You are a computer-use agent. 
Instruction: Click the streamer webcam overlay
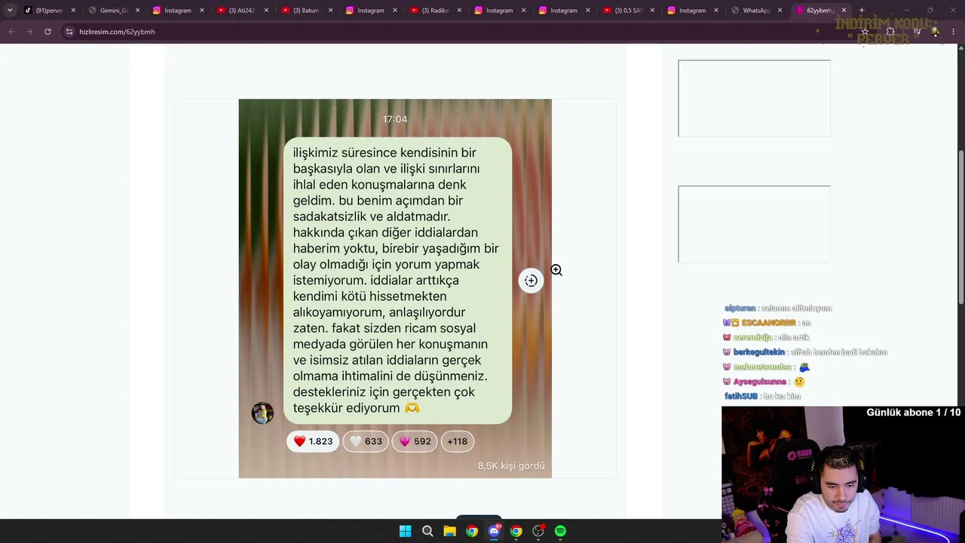843,474
